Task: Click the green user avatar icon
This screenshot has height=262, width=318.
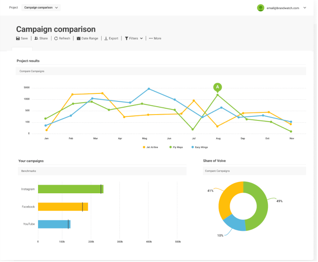Action: [260, 8]
